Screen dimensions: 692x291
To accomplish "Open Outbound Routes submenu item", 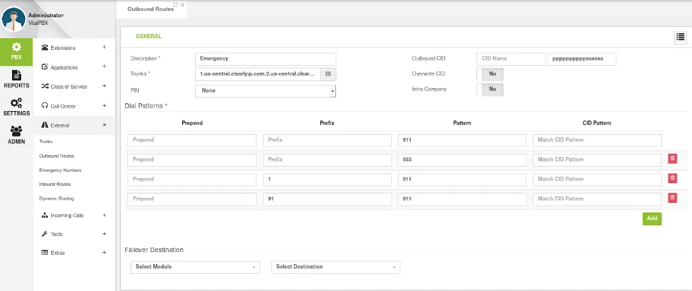I will (x=56, y=156).
